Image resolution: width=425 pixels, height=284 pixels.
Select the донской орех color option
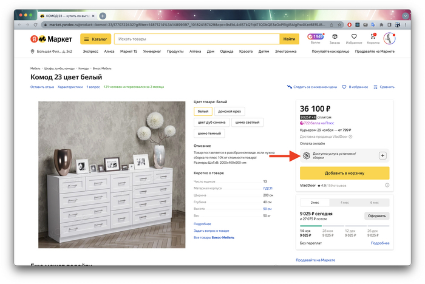pyautogui.click(x=229, y=112)
